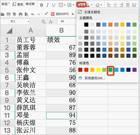This screenshot has height=135, width=140.
Task: Close the 我的WPS tab
Action: [x=73, y=14]
